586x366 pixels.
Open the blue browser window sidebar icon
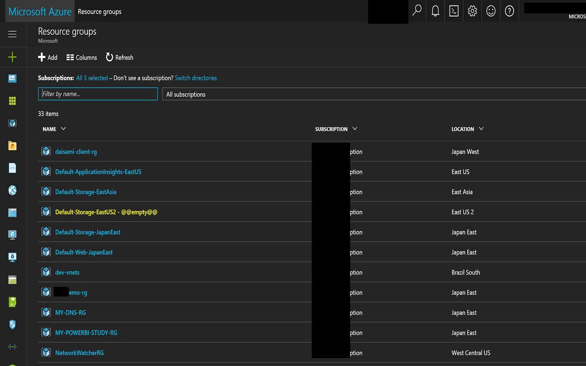[12, 213]
